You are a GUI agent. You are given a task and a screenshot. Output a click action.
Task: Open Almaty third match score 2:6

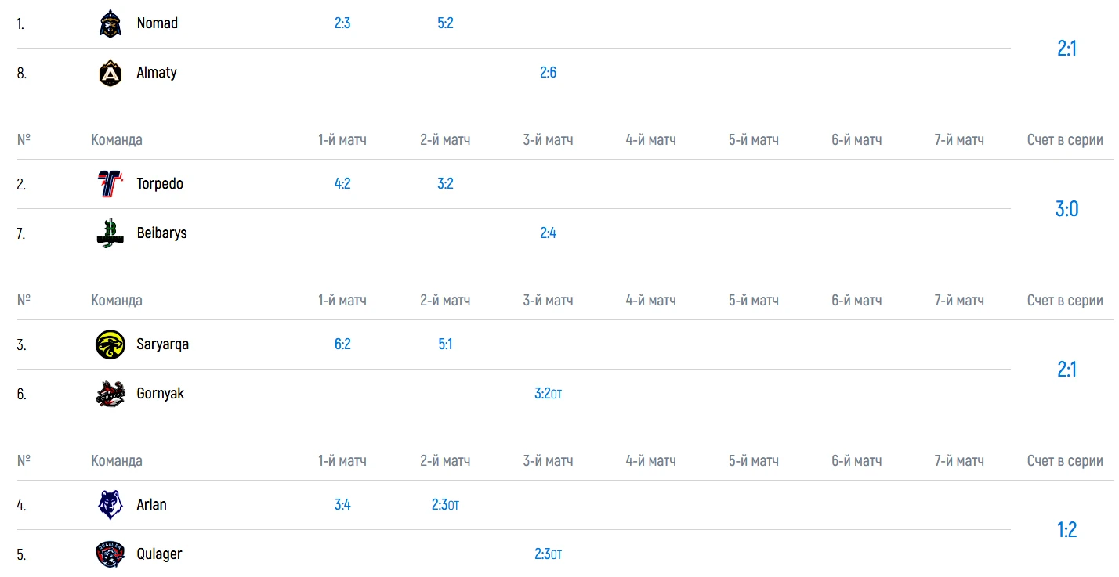pos(548,73)
